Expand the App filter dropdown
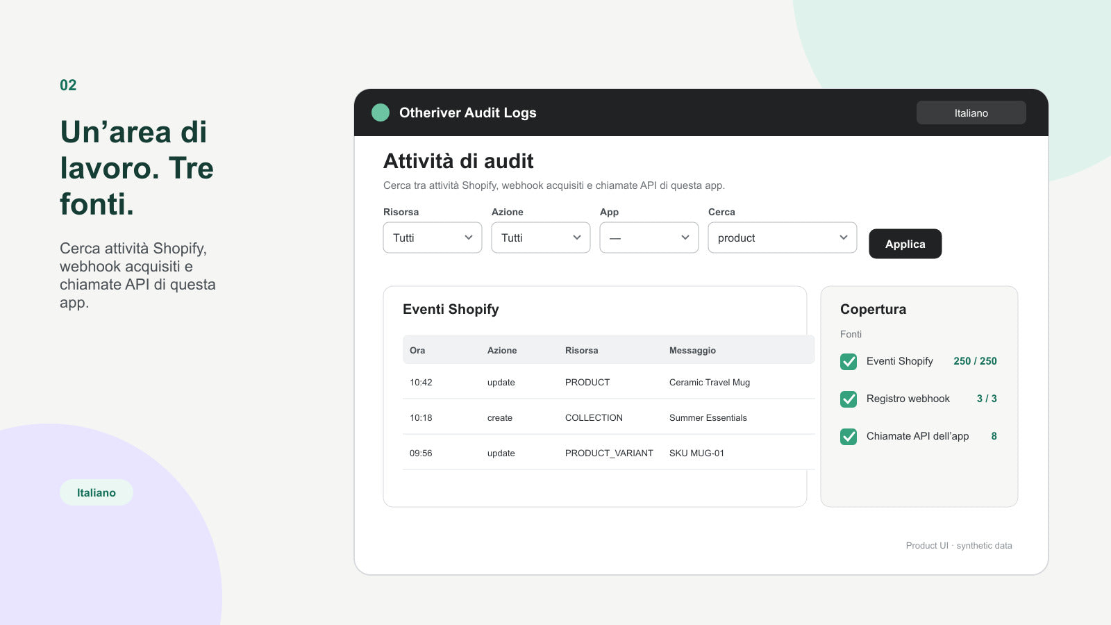 pos(649,237)
